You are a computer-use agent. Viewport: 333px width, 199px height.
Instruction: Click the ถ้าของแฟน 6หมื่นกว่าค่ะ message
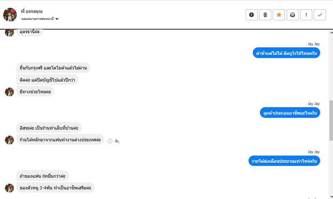[x=42, y=176]
